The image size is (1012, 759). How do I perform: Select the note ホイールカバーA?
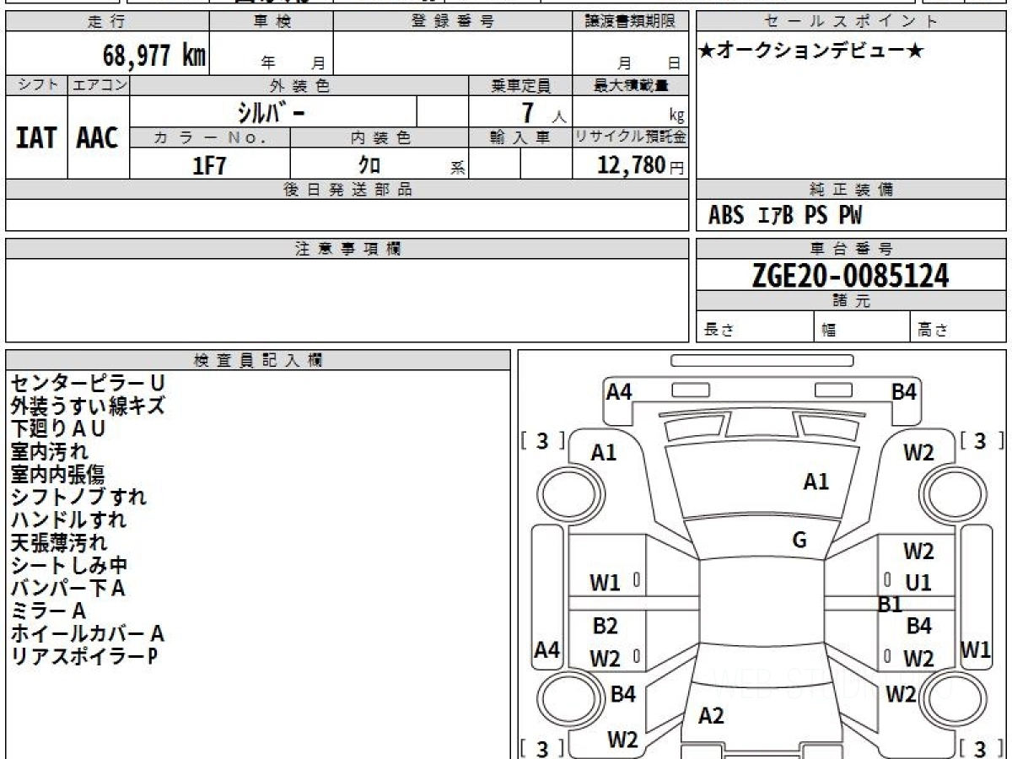[x=88, y=634]
